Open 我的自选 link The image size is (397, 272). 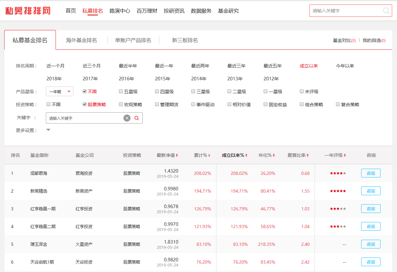click(x=374, y=40)
